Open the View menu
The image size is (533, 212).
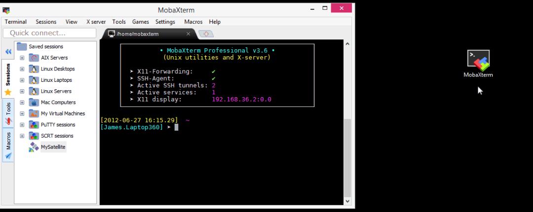point(72,22)
